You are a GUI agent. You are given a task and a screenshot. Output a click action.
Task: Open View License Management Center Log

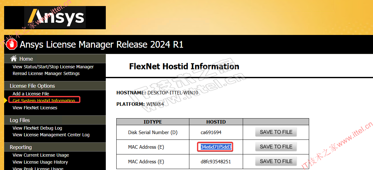[51, 135]
